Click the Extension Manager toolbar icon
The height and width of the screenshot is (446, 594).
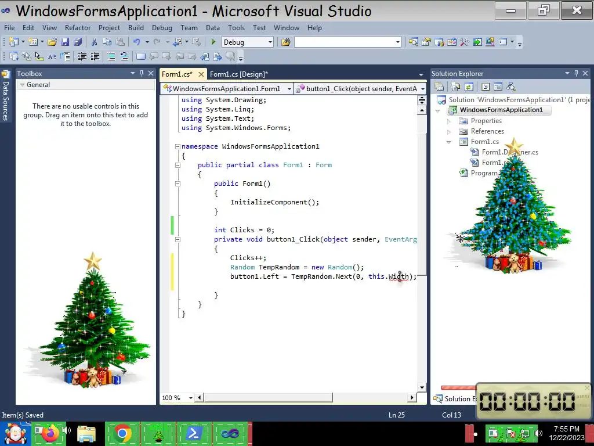[x=490, y=42]
